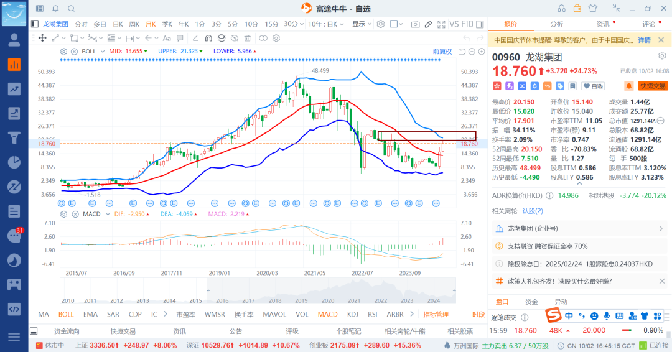
Task: Select the KDJ sub indicator
Action: [x=353, y=314]
